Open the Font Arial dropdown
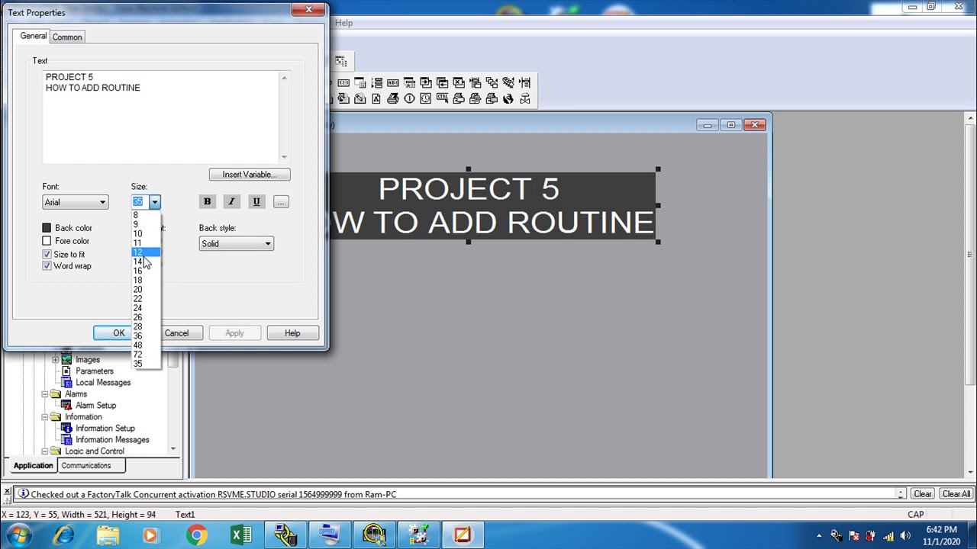Viewport: 977px width, 549px height. [x=75, y=202]
